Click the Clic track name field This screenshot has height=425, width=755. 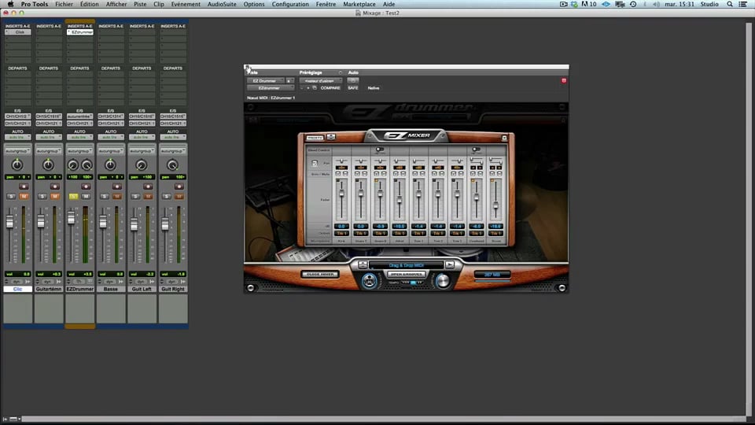tap(18, 289)
